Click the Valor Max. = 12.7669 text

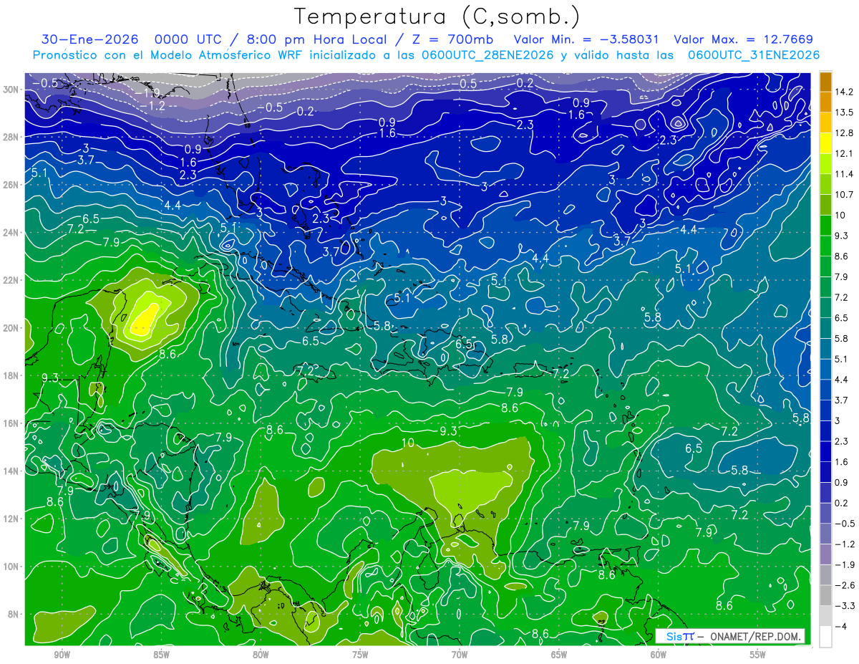pyautogui.click(x=744, y=39)
